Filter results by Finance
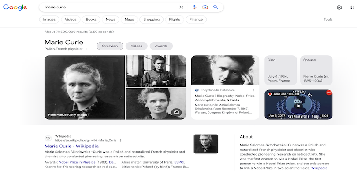 pyautogui.click(x=196, y=19)
